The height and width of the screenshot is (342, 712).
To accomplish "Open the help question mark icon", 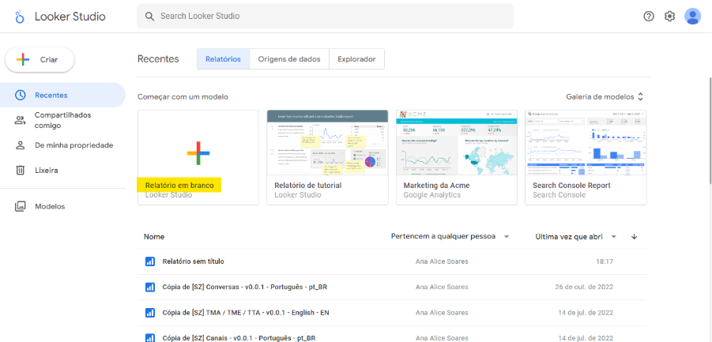I will 649,17.
